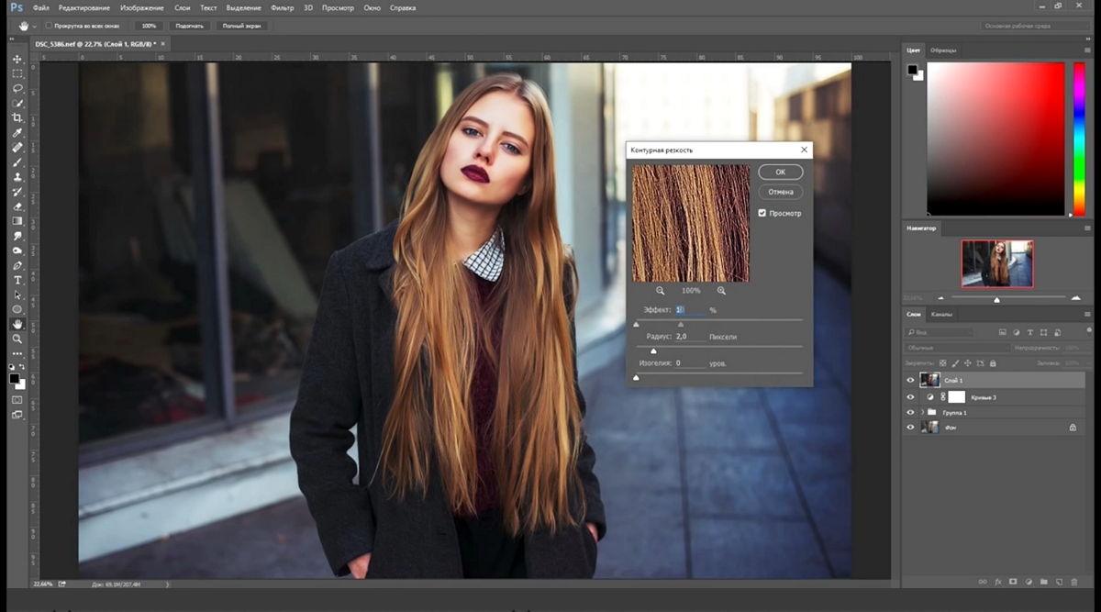Click OK in Контурная резкость dialog
Viewport: 1101px width, 612px height.
coord(780,172)
